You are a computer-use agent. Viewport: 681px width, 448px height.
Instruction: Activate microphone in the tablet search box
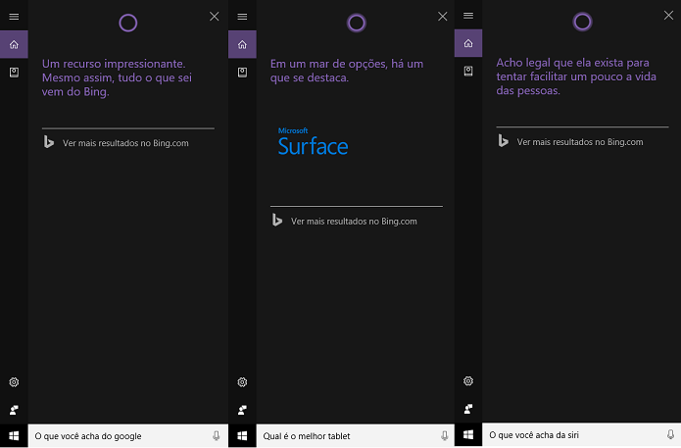click(x=444, y=436)
